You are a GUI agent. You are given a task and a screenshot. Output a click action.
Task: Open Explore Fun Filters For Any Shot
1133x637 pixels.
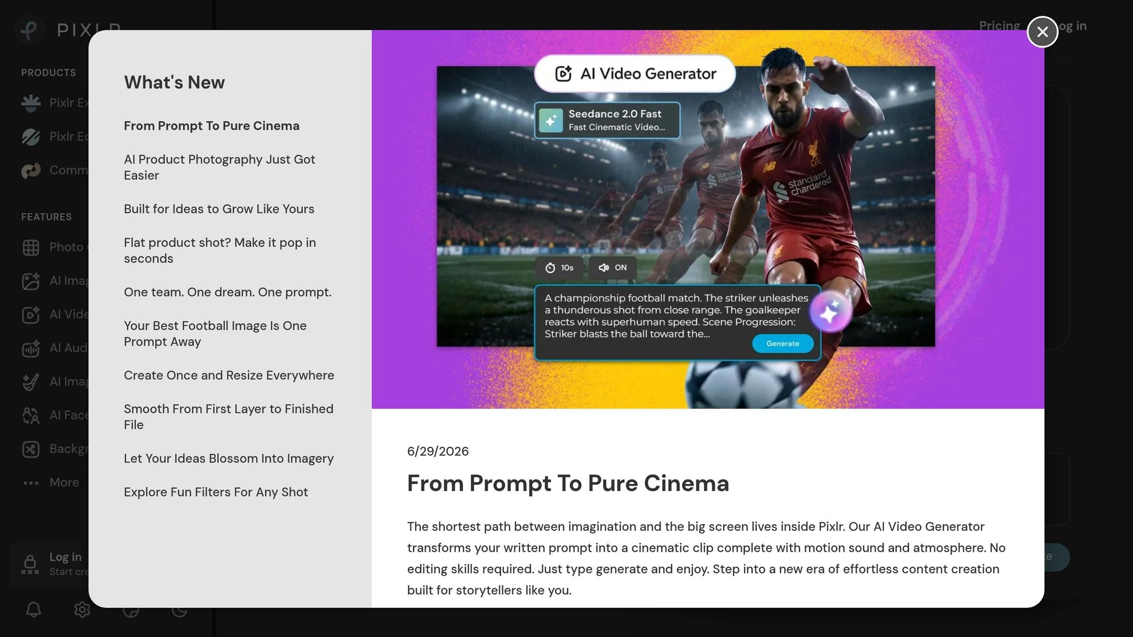pos(216,492)
